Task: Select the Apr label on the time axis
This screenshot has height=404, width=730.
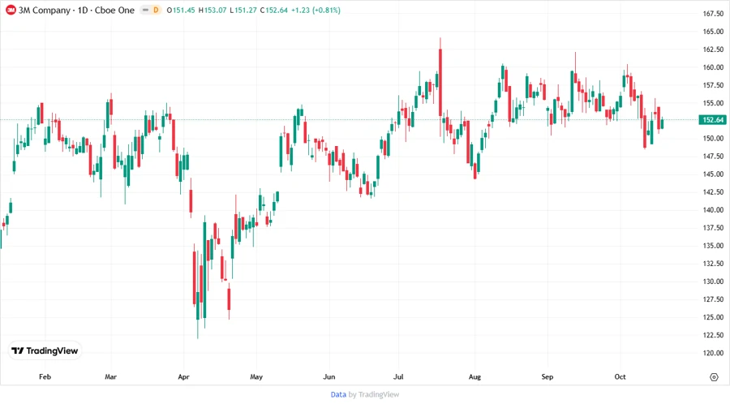Action: 182,377
